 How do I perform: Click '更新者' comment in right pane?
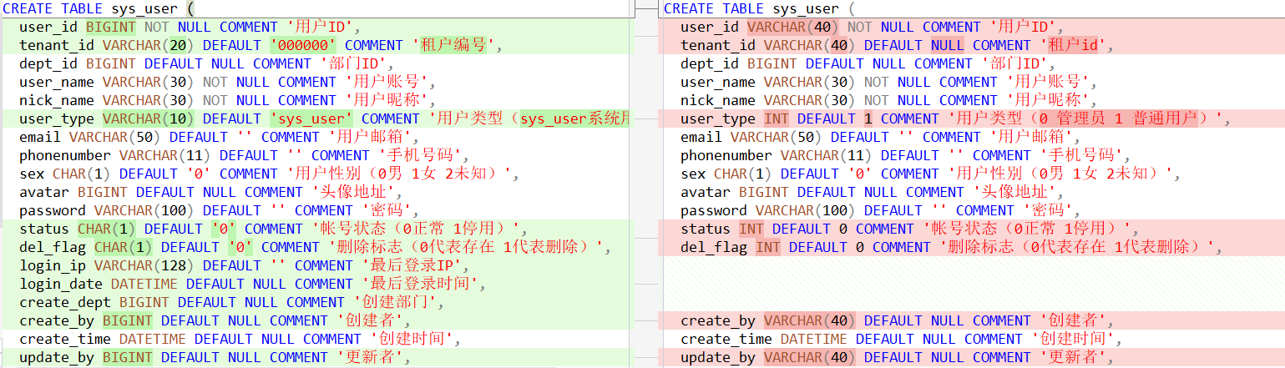click(1073, 357)
